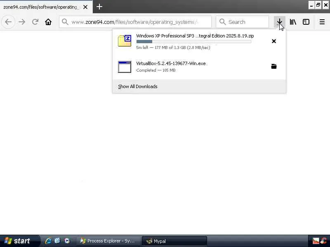
Task: Click the address bar search magnifier icon
Action: (x=65, y=22)
